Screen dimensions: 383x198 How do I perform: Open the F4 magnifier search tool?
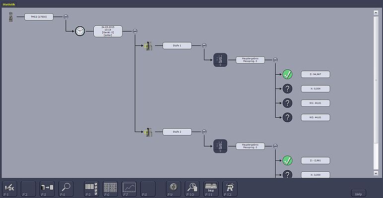click(66, 188)
